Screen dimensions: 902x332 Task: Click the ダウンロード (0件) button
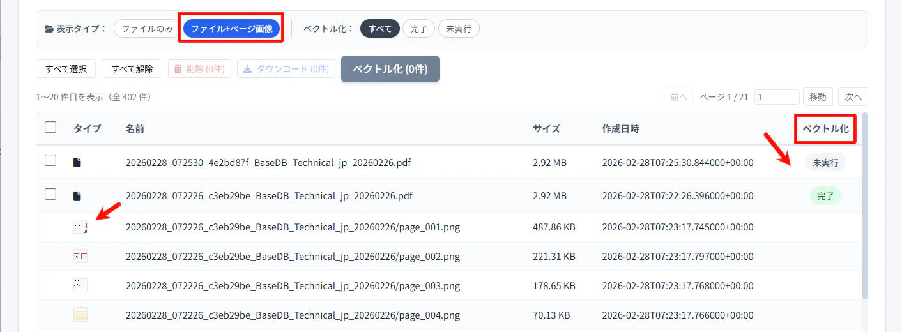click(286, 69)
